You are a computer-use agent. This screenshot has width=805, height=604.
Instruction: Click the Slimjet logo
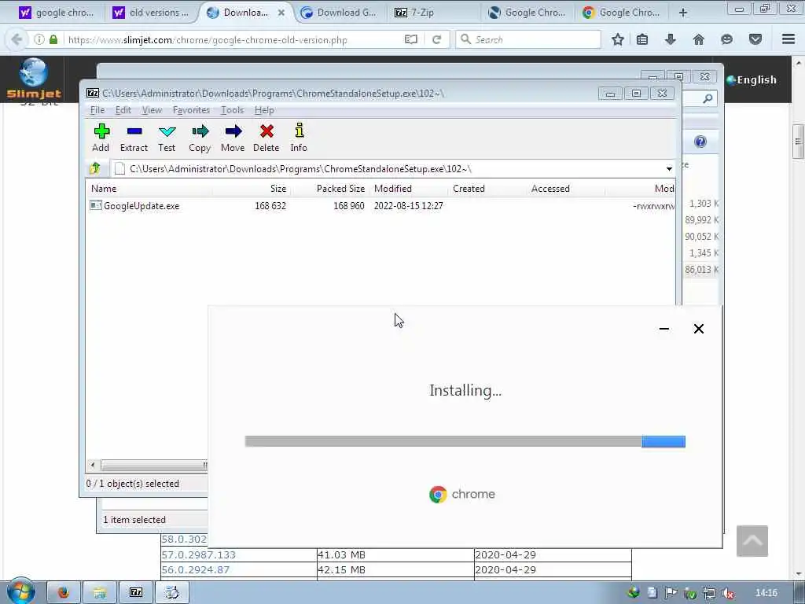[33, 78]
